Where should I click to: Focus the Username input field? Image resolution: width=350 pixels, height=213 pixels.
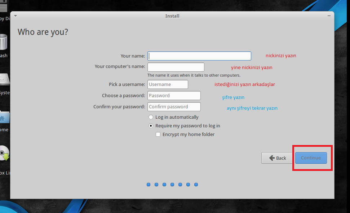tap(168, 85)
